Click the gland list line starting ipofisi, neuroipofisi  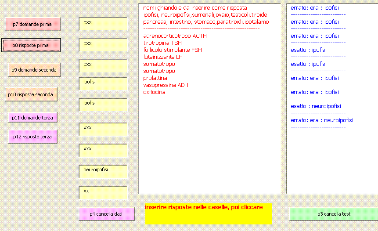(x=205, y=15)
